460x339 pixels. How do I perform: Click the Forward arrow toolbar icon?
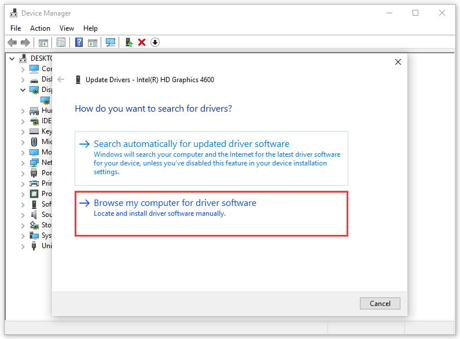tap(25, 43)
